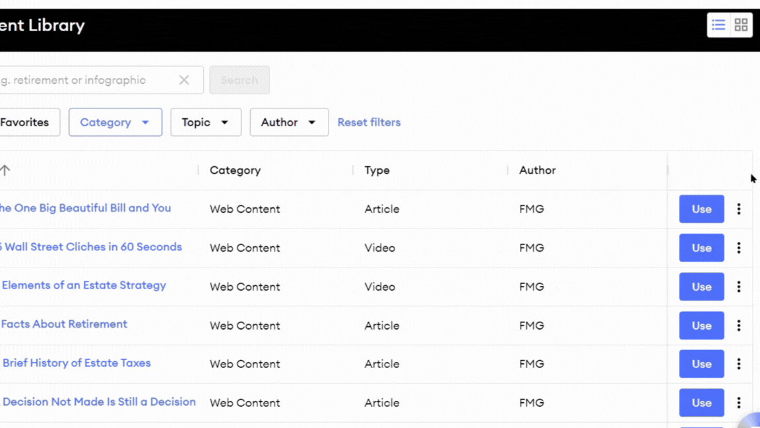Sort by the Type column header

click(x=377, y=170)
